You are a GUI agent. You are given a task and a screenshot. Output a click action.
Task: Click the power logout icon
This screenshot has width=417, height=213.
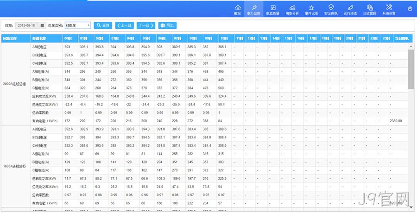click(x=410, y=8)
